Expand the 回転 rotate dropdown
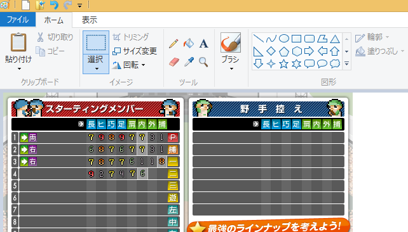This screenshot has width=408, height=232. coord(144,65)
